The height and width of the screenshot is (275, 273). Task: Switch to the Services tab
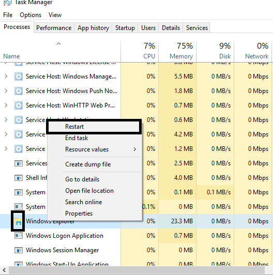coord(196,28)
